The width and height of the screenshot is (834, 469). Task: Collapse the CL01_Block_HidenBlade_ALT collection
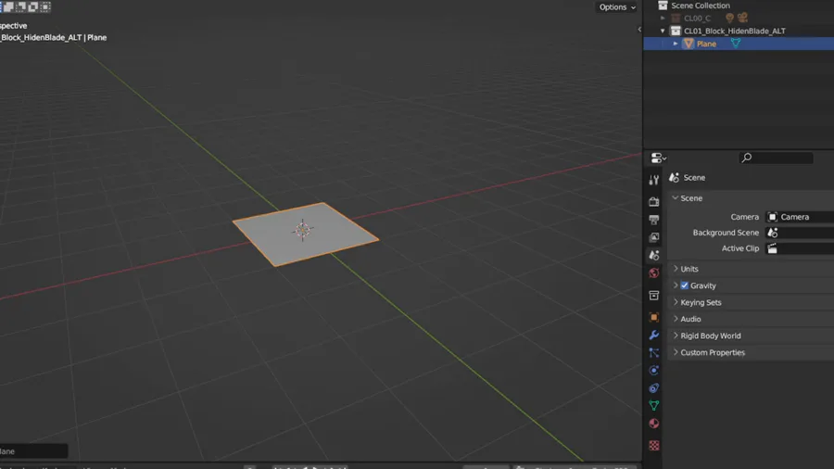point(663,31)
